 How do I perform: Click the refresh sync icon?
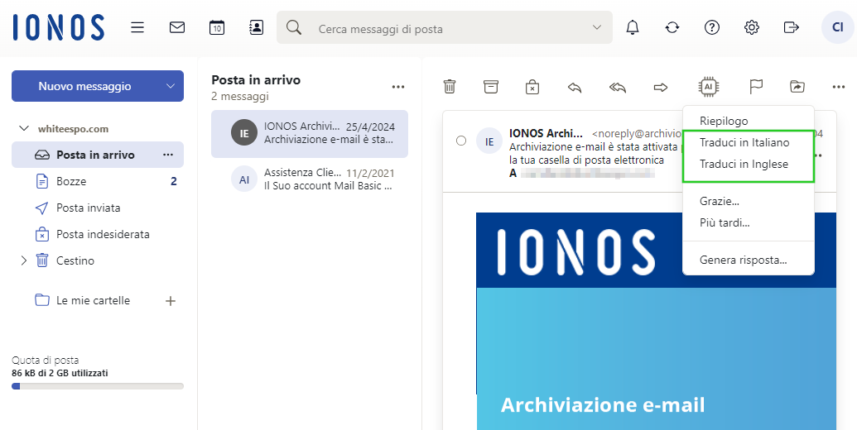[672, 27]
